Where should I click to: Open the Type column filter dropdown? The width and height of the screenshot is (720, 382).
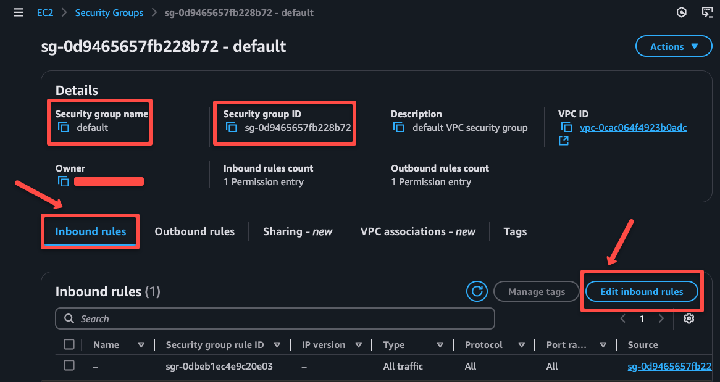click(x=440, y=344)
